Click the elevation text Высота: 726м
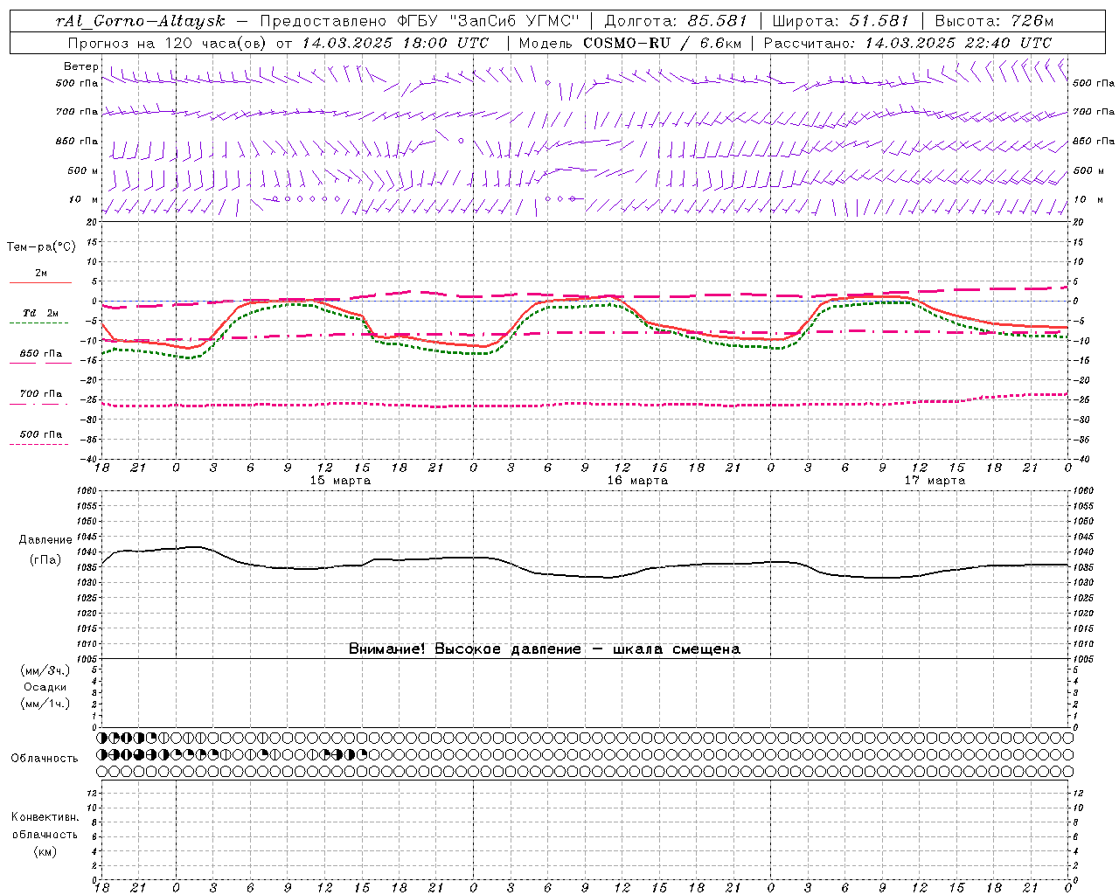Screen dimensions: 1119x895 click(994, 21)
